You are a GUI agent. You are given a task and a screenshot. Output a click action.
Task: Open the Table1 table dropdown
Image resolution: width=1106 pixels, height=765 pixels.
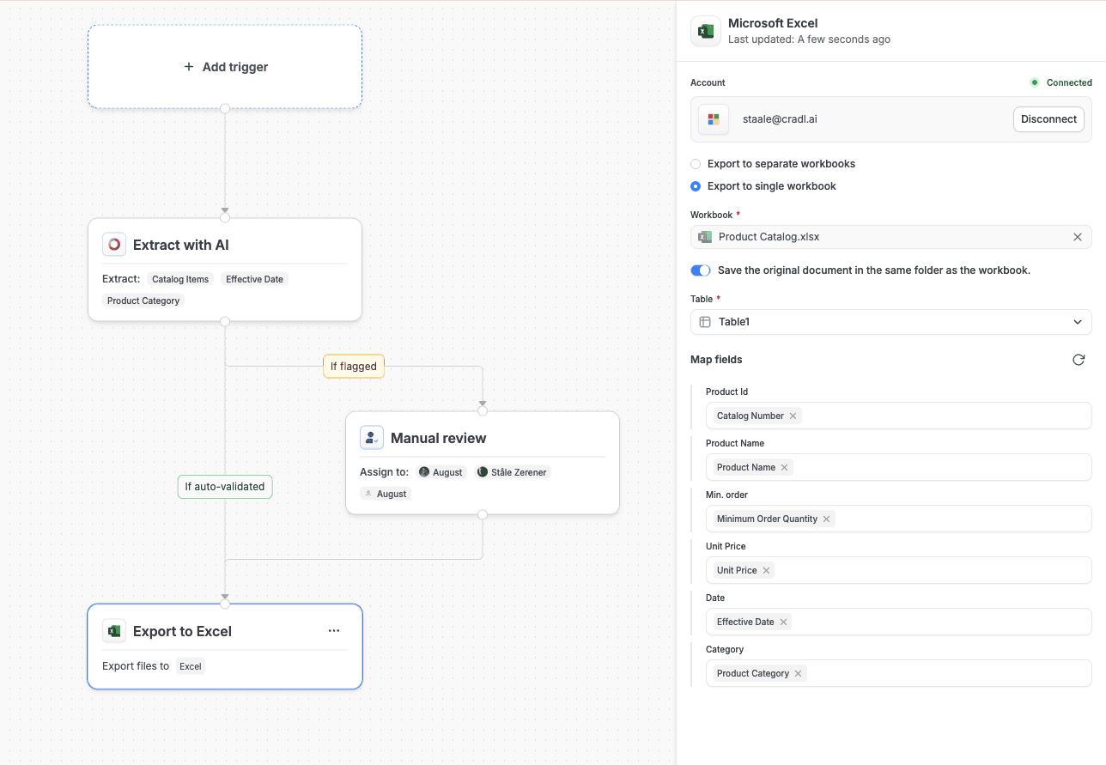tap(890, 322)
